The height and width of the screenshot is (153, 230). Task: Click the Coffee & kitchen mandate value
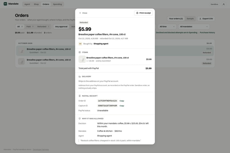109,131
